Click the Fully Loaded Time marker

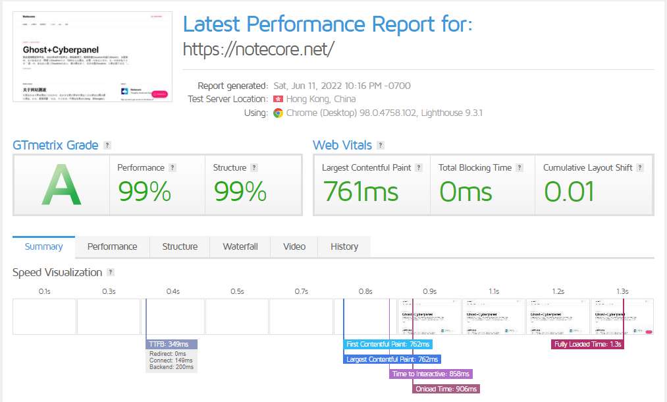587,344
